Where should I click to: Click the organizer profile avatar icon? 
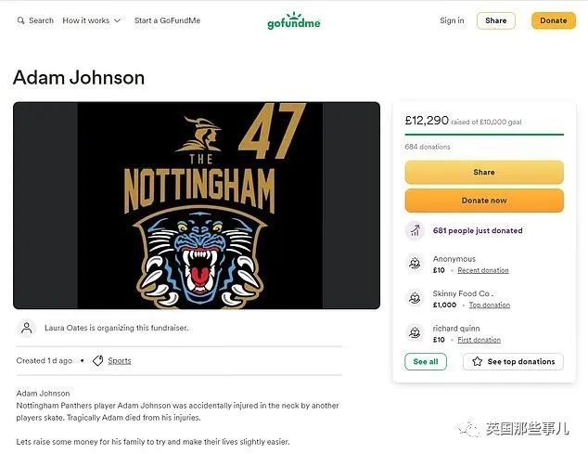point(27,328)
